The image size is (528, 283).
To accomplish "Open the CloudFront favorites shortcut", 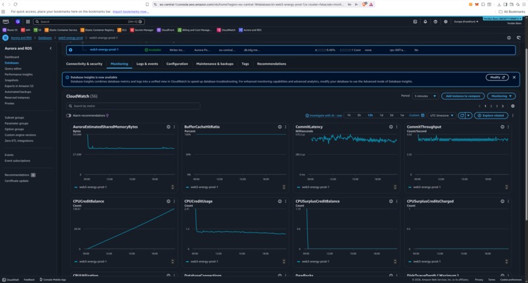I will (165, 30).
